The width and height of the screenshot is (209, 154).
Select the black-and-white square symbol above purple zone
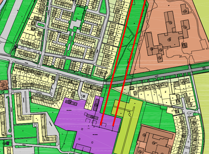point(84,96)
